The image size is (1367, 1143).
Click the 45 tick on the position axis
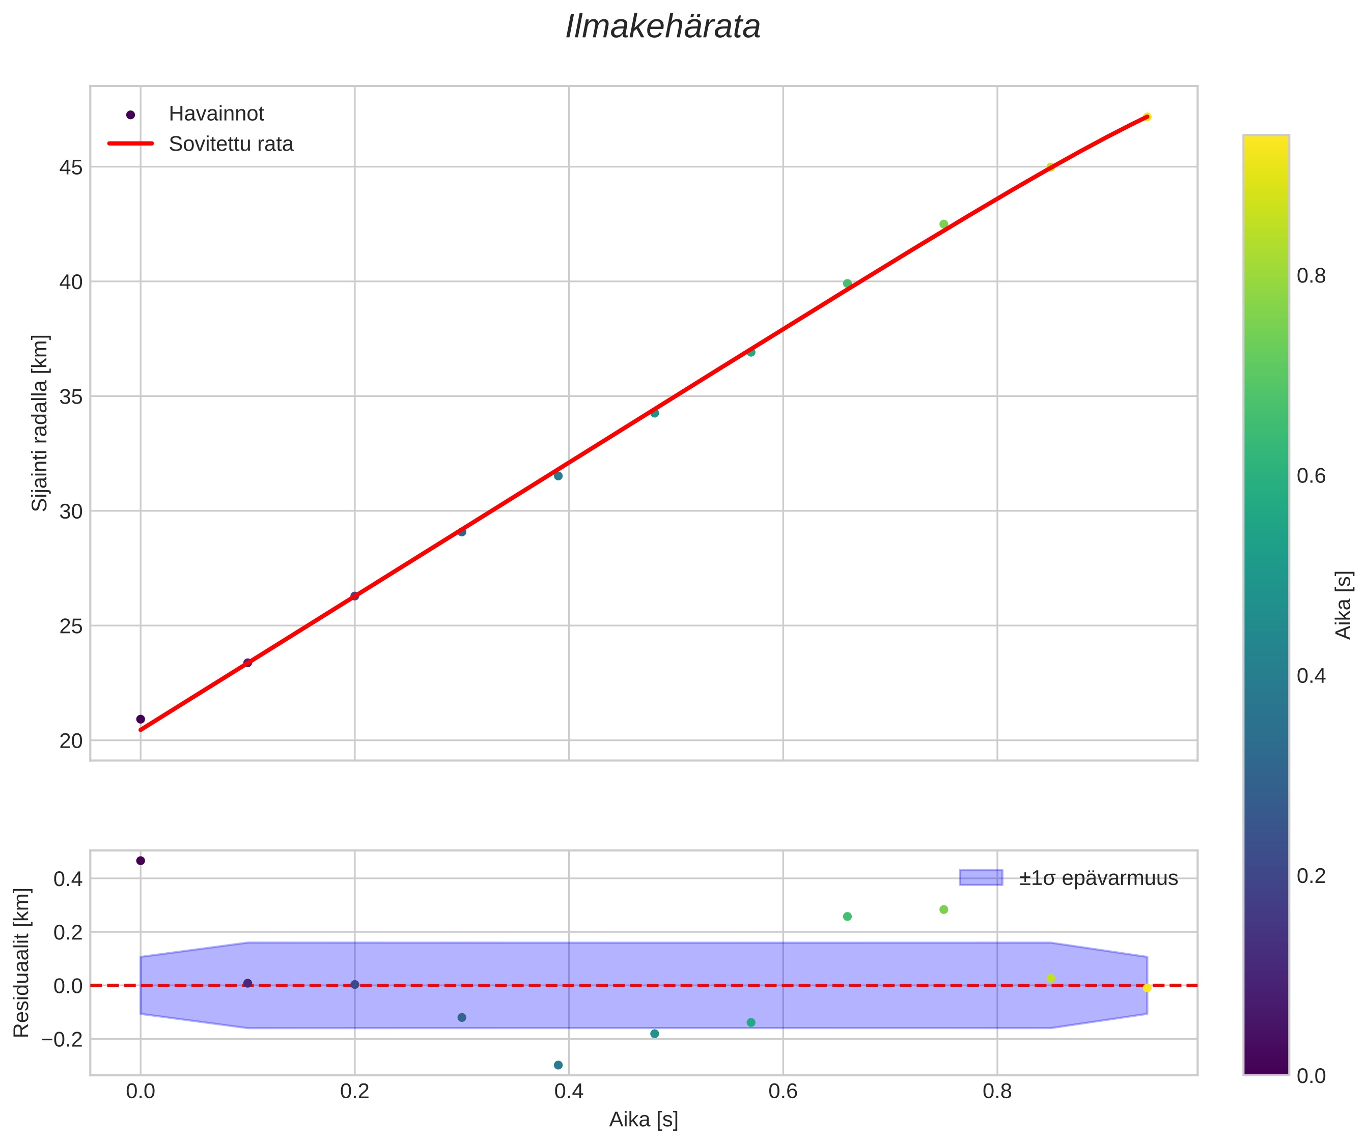(71, 168)
